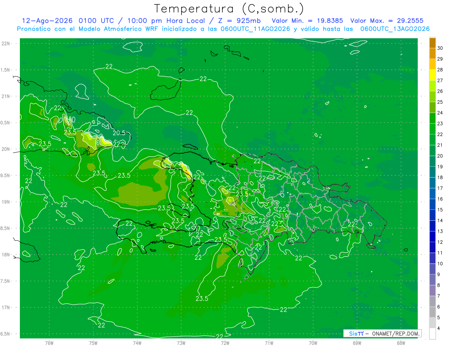Image resolution: width=450 pixels, height=348 pixels.
Task: Click the colorbar value label "16"
Action: click(x=441, y=199)
